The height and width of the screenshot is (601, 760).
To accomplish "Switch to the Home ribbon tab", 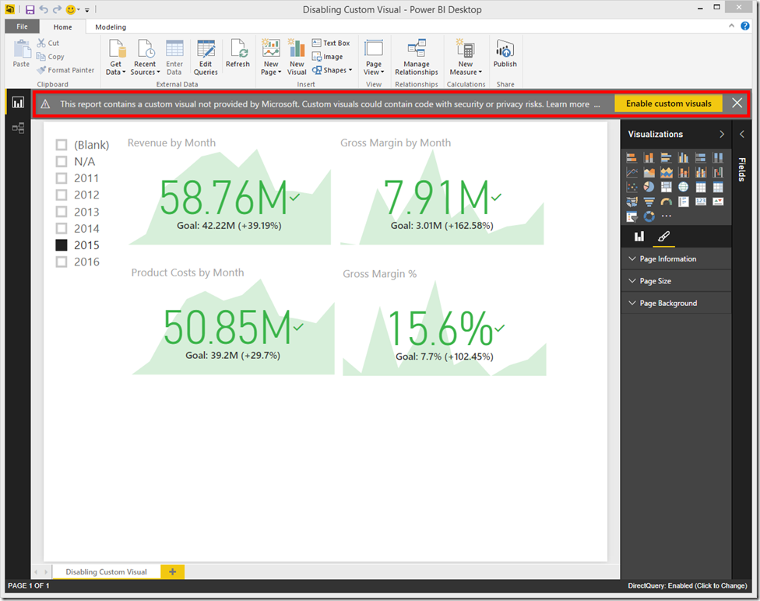I will pos(62,27).
